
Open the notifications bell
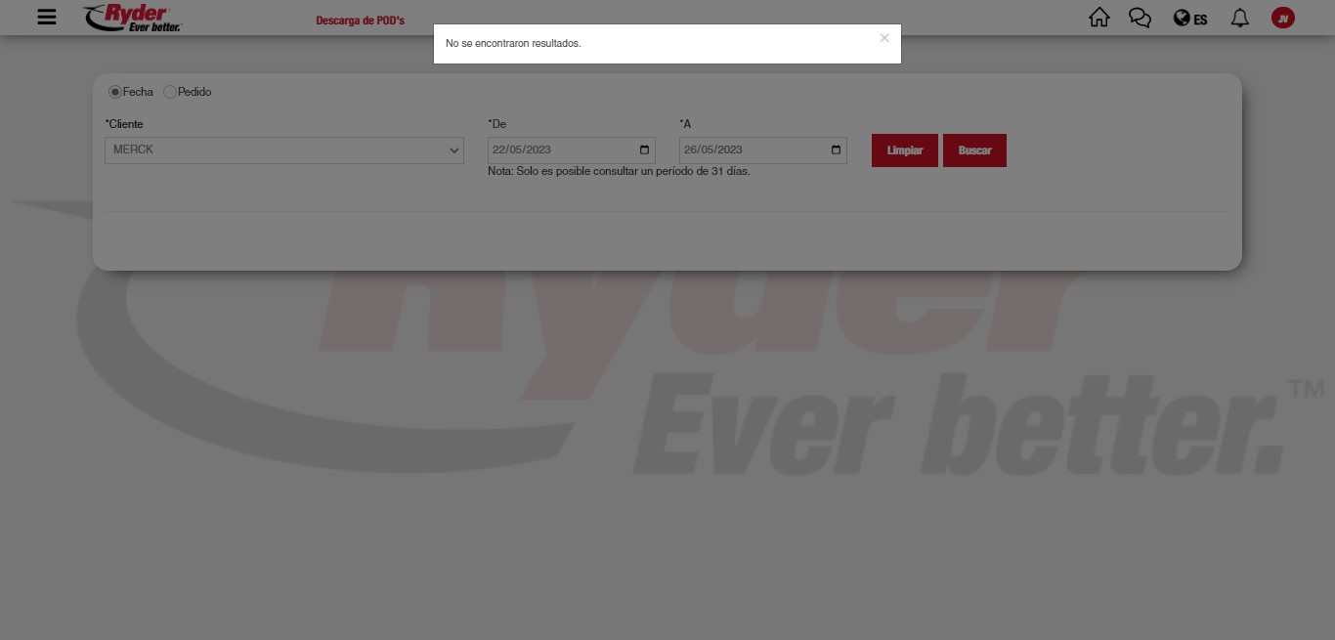pos(1239,18)
